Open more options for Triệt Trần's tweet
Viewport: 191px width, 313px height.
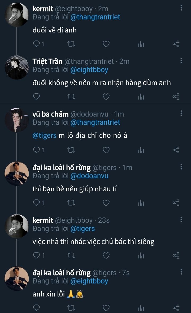(181, 60)
